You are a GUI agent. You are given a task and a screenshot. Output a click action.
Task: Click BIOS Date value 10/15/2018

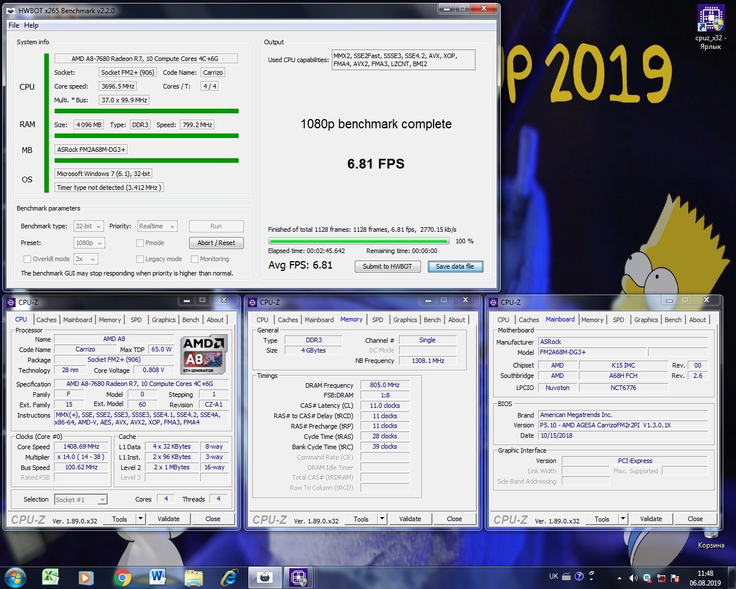pos(623,436)
